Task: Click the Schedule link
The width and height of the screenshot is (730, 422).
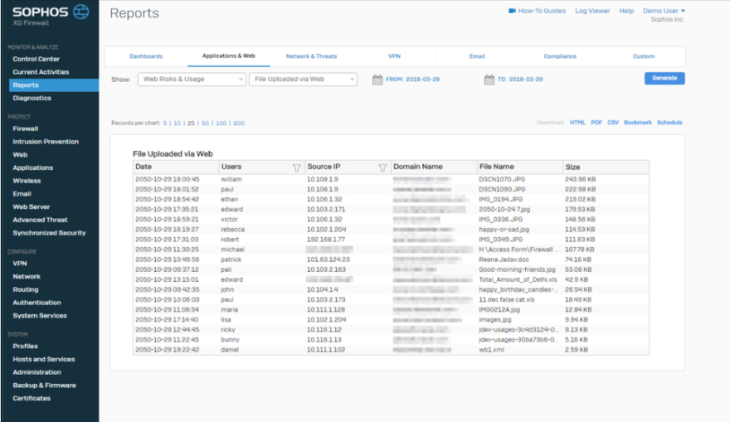Action: (x=669, y=123)
